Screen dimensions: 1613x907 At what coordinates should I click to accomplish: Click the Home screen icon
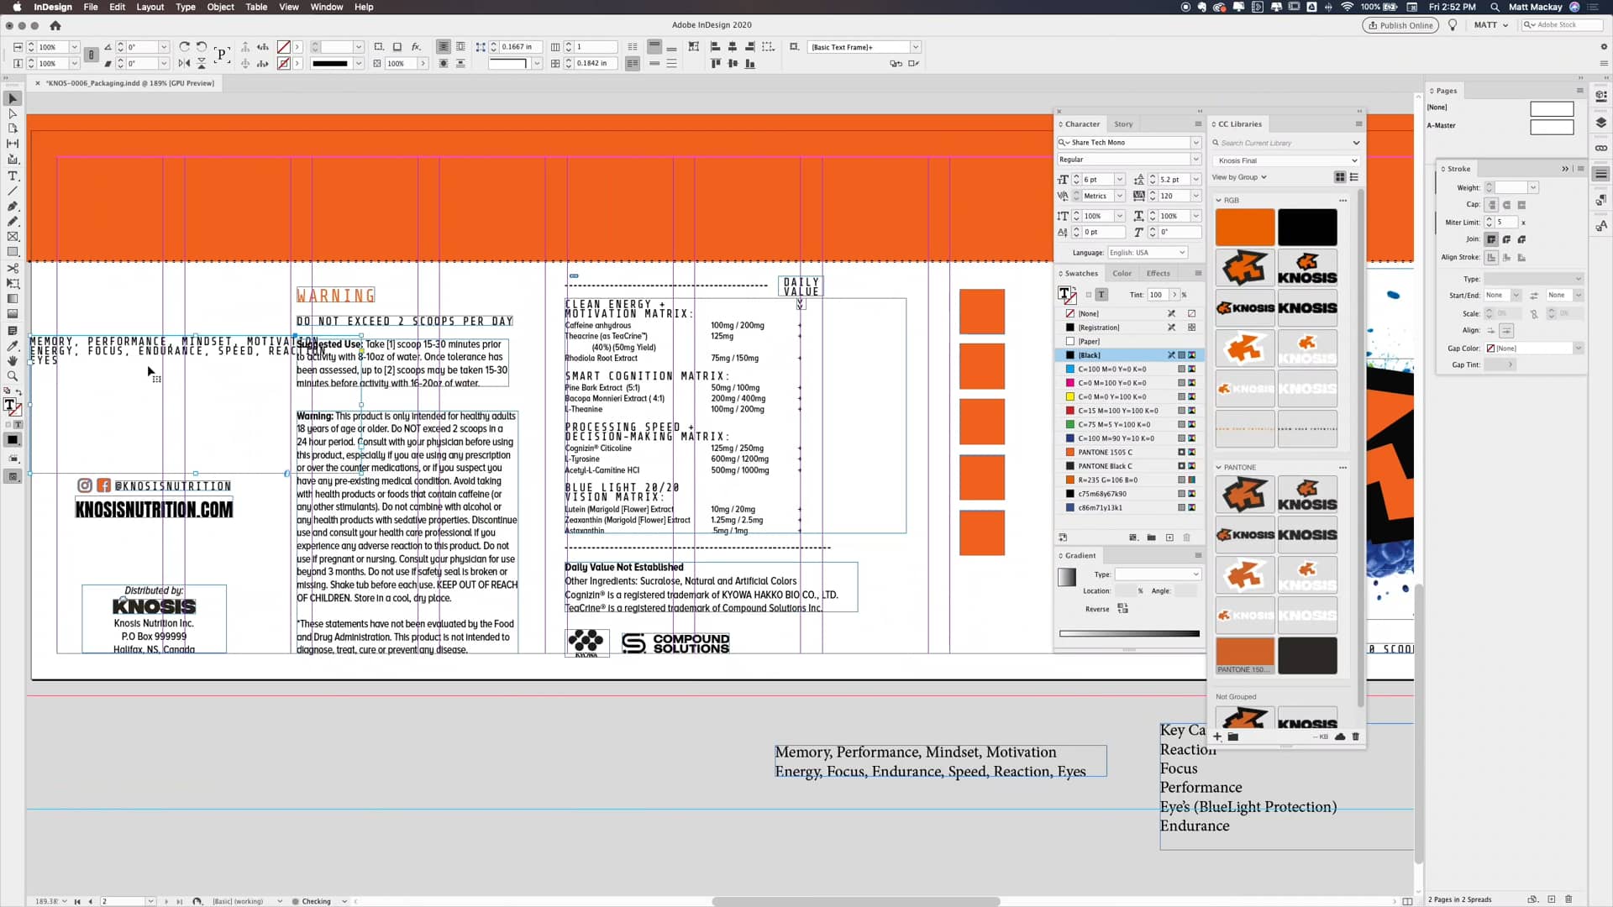55,25
